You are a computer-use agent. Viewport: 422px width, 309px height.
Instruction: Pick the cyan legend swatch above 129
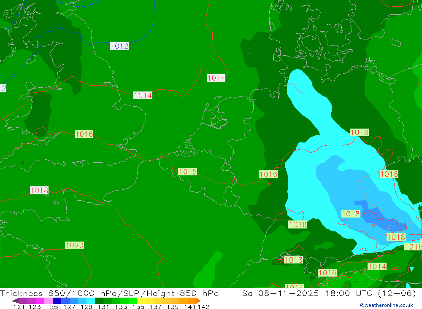pos(91,301)
